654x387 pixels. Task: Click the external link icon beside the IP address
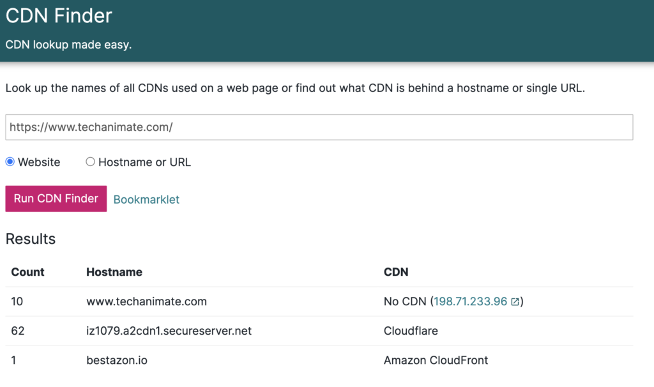515,301
